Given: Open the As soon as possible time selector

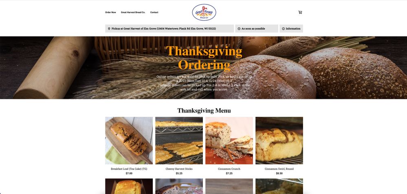Looking at the screenshot, I should [257, 28].
